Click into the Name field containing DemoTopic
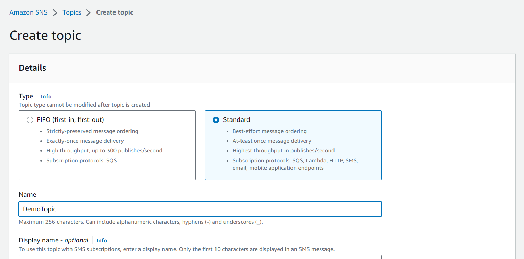 [200, 209]
